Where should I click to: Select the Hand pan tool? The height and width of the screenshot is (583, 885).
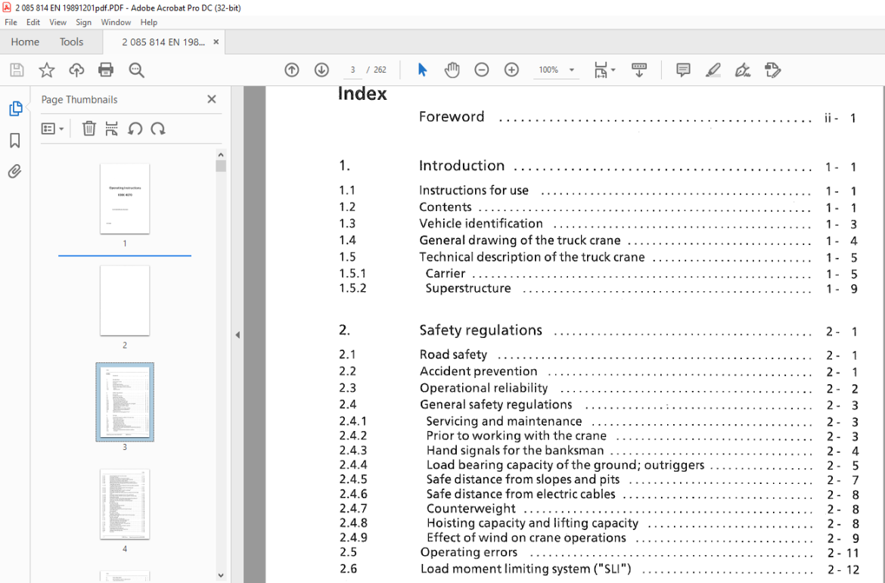point(452,70)
